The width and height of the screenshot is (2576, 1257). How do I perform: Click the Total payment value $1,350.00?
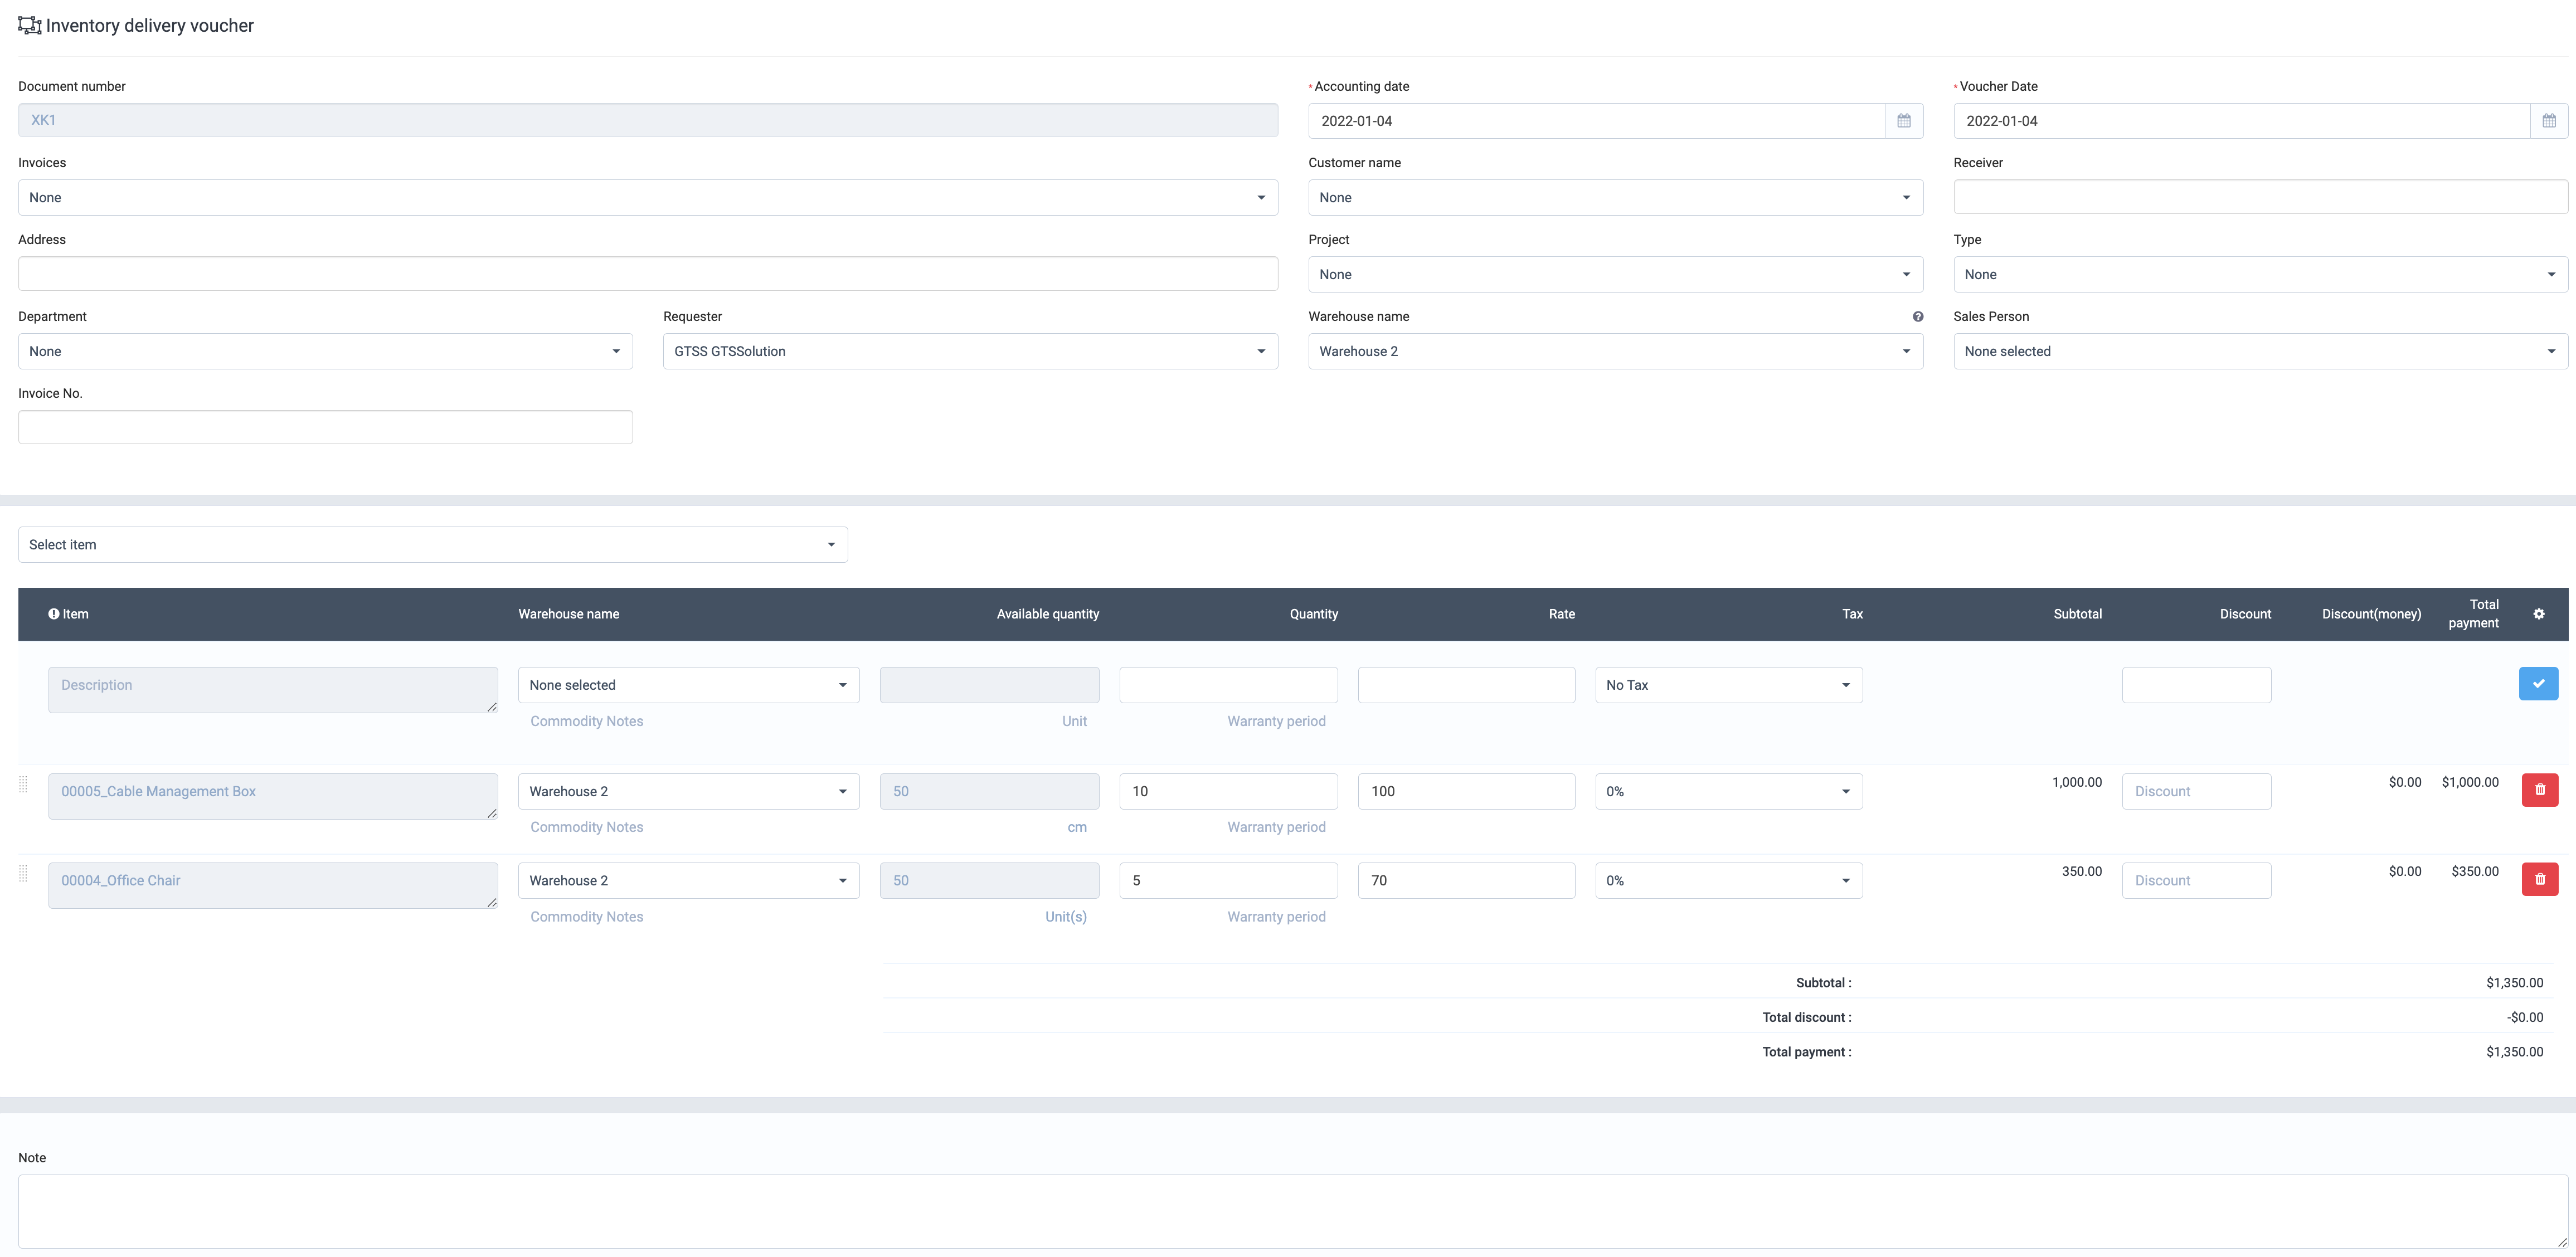2514,1052
